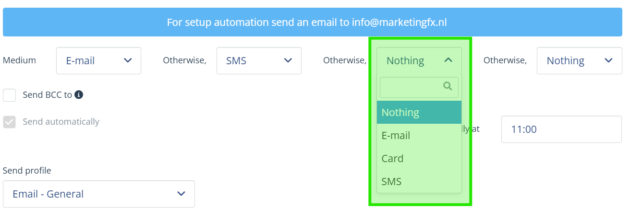
Task: Click the magnifier icon in the dropdown search
Action: point(448,86)
